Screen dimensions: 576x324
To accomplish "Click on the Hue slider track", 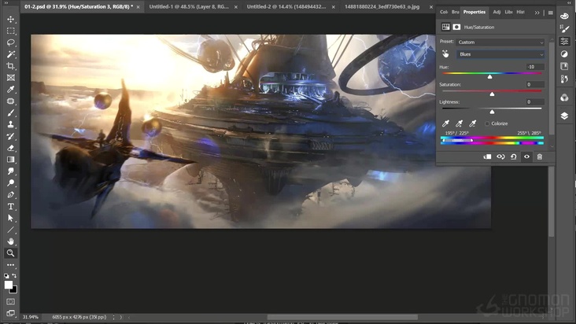I will 492,73.
